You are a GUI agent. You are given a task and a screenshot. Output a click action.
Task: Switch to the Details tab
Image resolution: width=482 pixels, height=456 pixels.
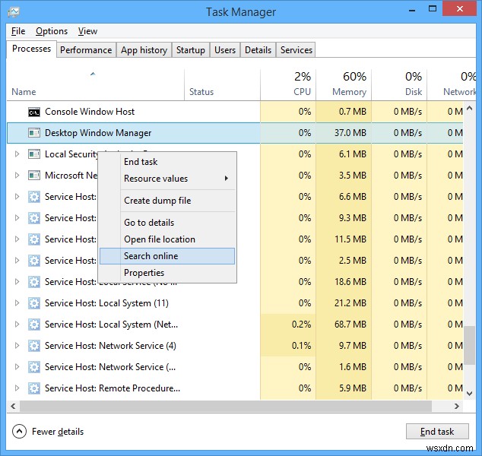258,49
